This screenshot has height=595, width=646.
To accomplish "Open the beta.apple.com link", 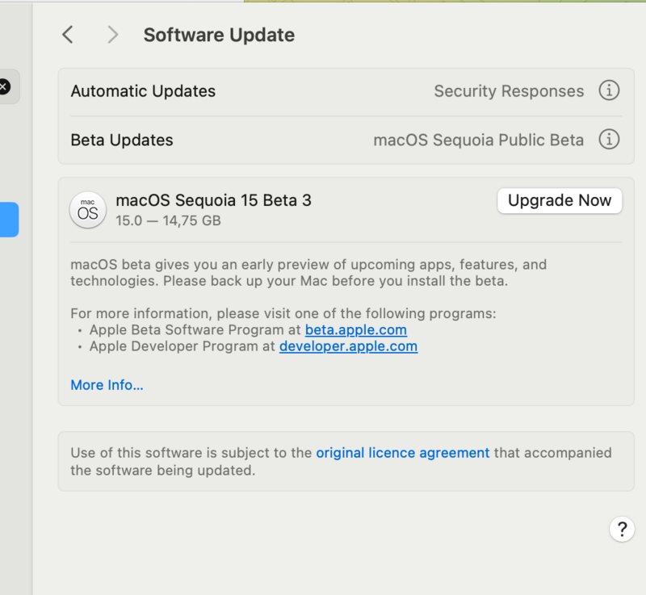I will click(355, 330).
